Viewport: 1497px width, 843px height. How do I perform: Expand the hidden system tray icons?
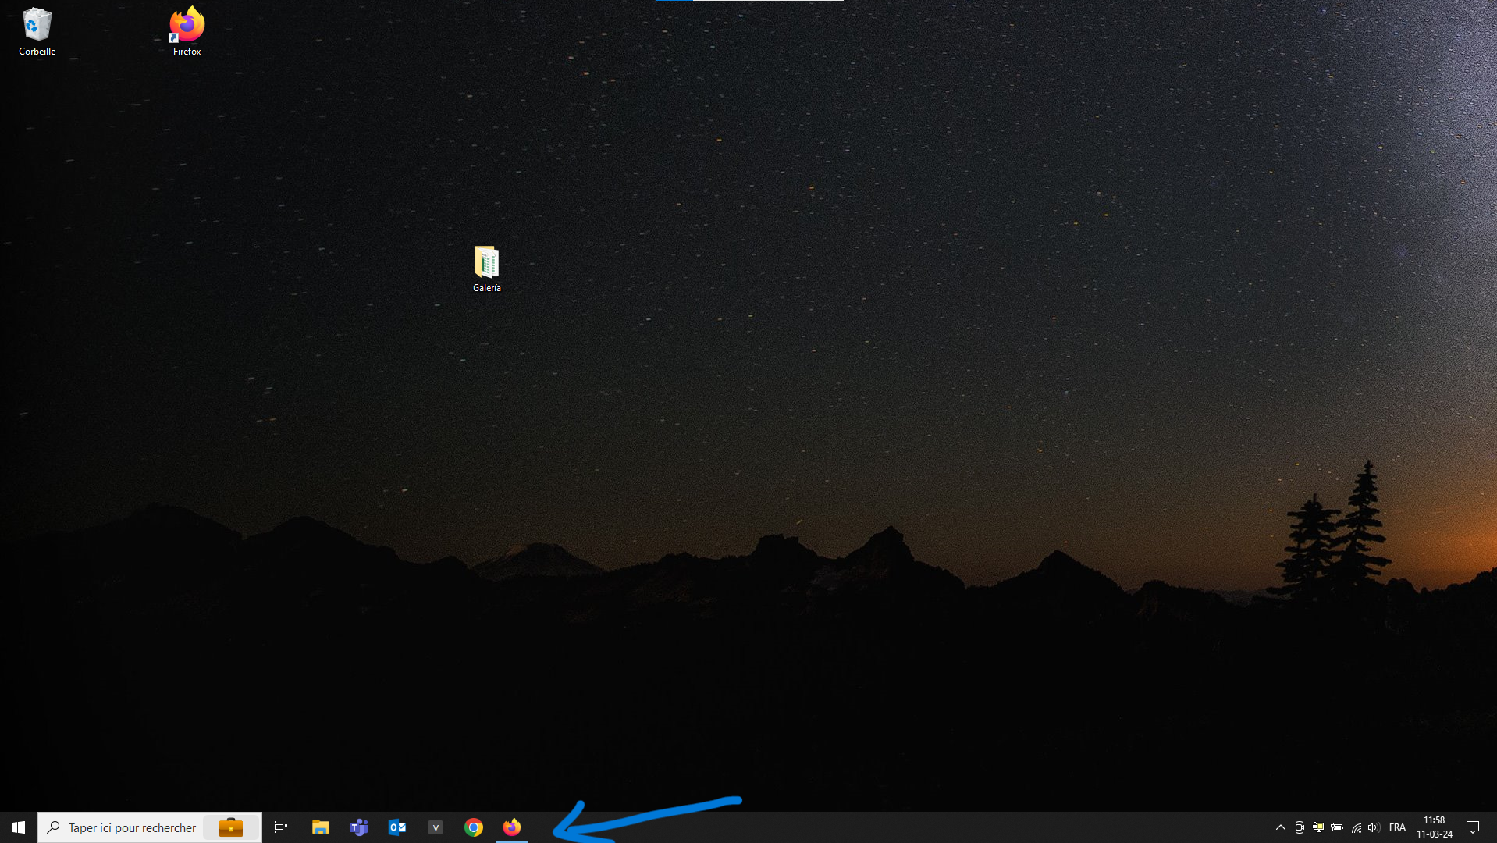pyautogui.click(x=1281, y=827)
